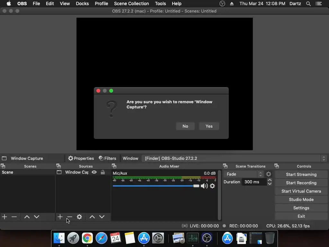
Task: Undock the Scene Transitions panel icon
Action: [225, 166]
